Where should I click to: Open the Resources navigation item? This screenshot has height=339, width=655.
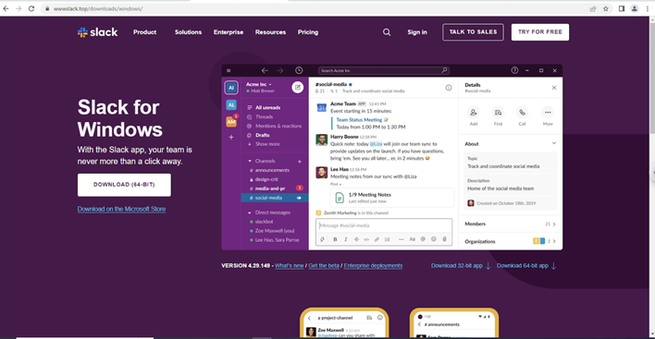pyautogui.click(x=270, y=32)
